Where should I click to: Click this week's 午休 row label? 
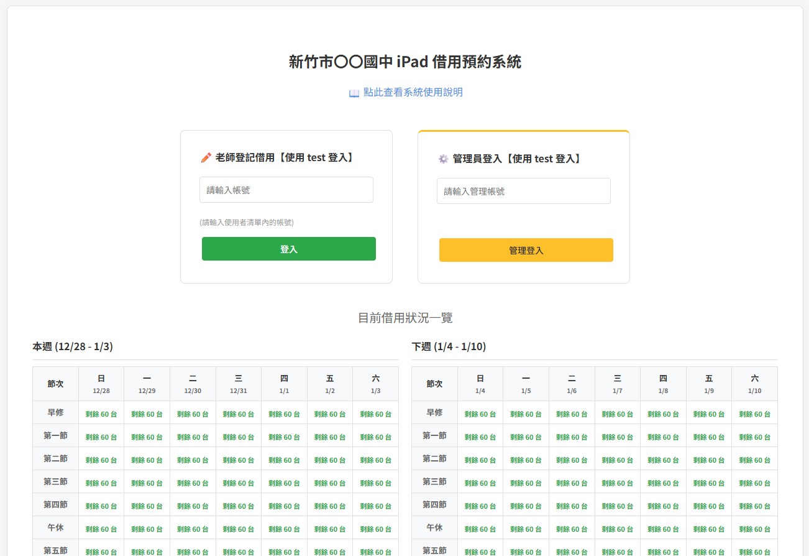(56, 527)
